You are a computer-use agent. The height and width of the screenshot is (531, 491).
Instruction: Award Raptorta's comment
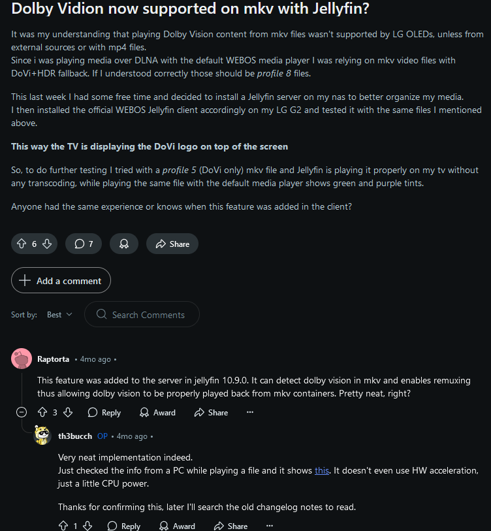click(x=157, y=412)
